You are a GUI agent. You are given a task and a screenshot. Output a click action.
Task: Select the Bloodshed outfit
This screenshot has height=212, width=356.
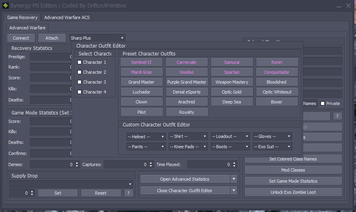pyautogui.click(x=277, y=82)
